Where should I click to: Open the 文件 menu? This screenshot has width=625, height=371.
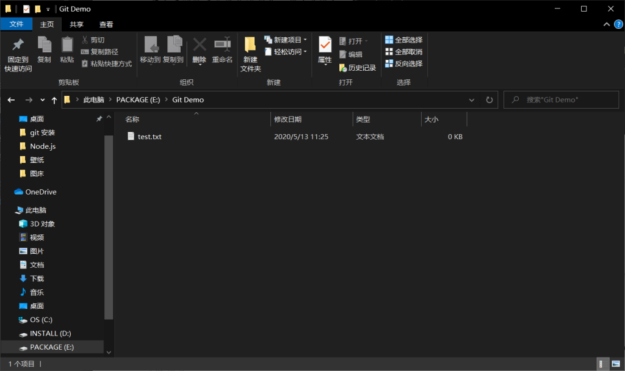[x=16, y=24]
